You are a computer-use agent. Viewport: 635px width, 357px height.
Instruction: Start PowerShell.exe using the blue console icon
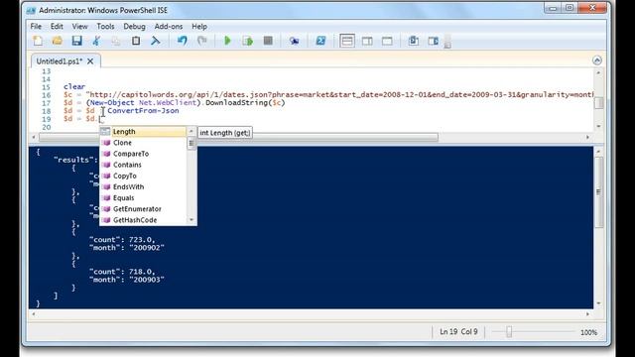pos(320,41)
